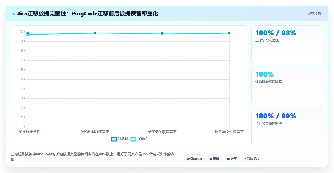334x173 pixels.
Task: Click the 迁移前 legend color box
Action: (114, 139)
